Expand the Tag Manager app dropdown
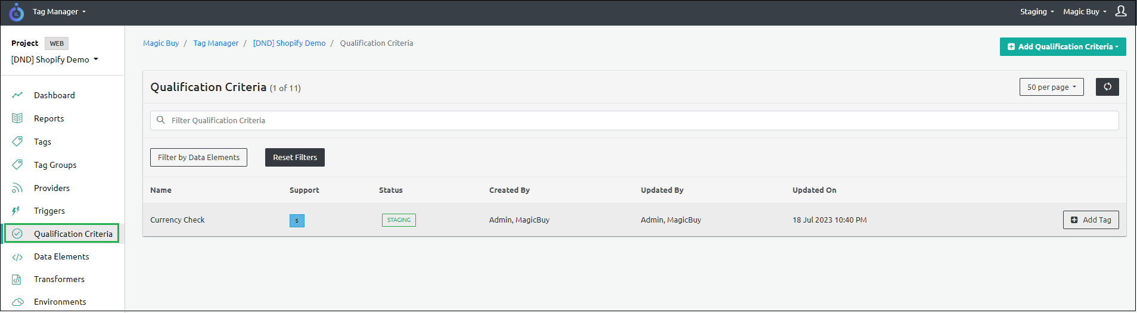 coord(59,12)
